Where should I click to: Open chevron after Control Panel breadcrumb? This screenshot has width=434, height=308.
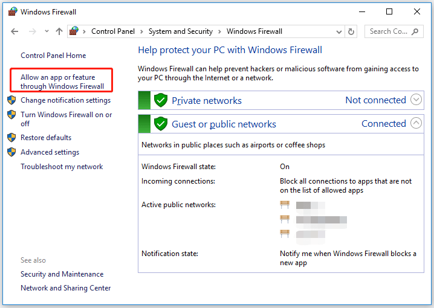click(x=141, y=32)
